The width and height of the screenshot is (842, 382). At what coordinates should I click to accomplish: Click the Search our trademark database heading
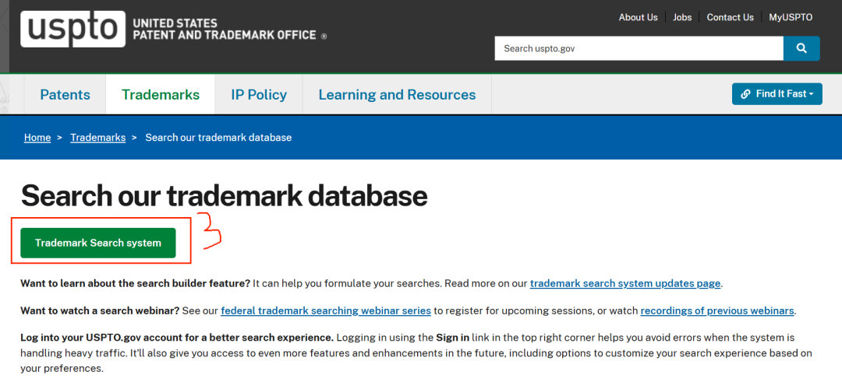[x=224, y=197]
